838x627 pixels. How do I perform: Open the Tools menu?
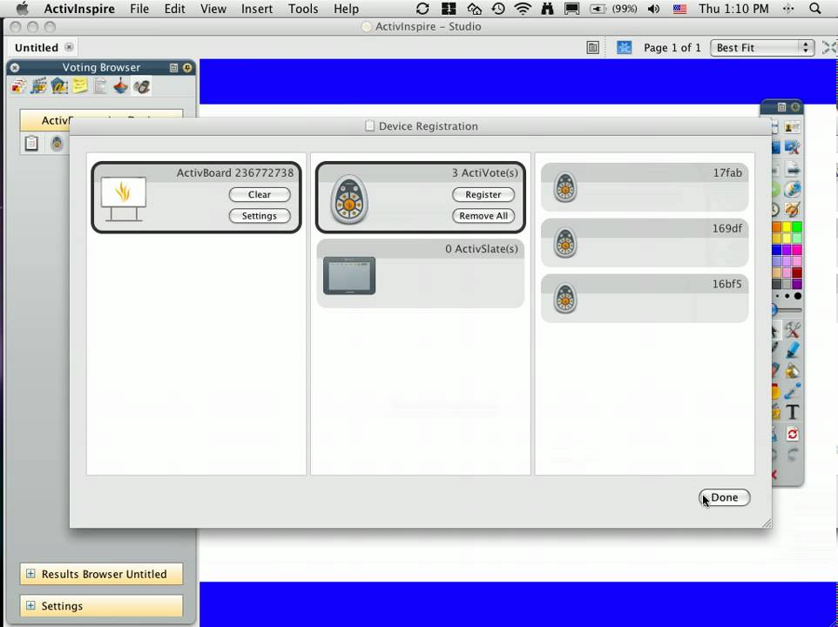pyautogui.click(x=303, y=9)
